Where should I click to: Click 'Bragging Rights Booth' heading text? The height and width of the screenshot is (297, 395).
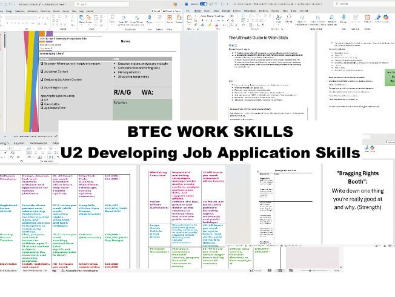tap(357, 177)
